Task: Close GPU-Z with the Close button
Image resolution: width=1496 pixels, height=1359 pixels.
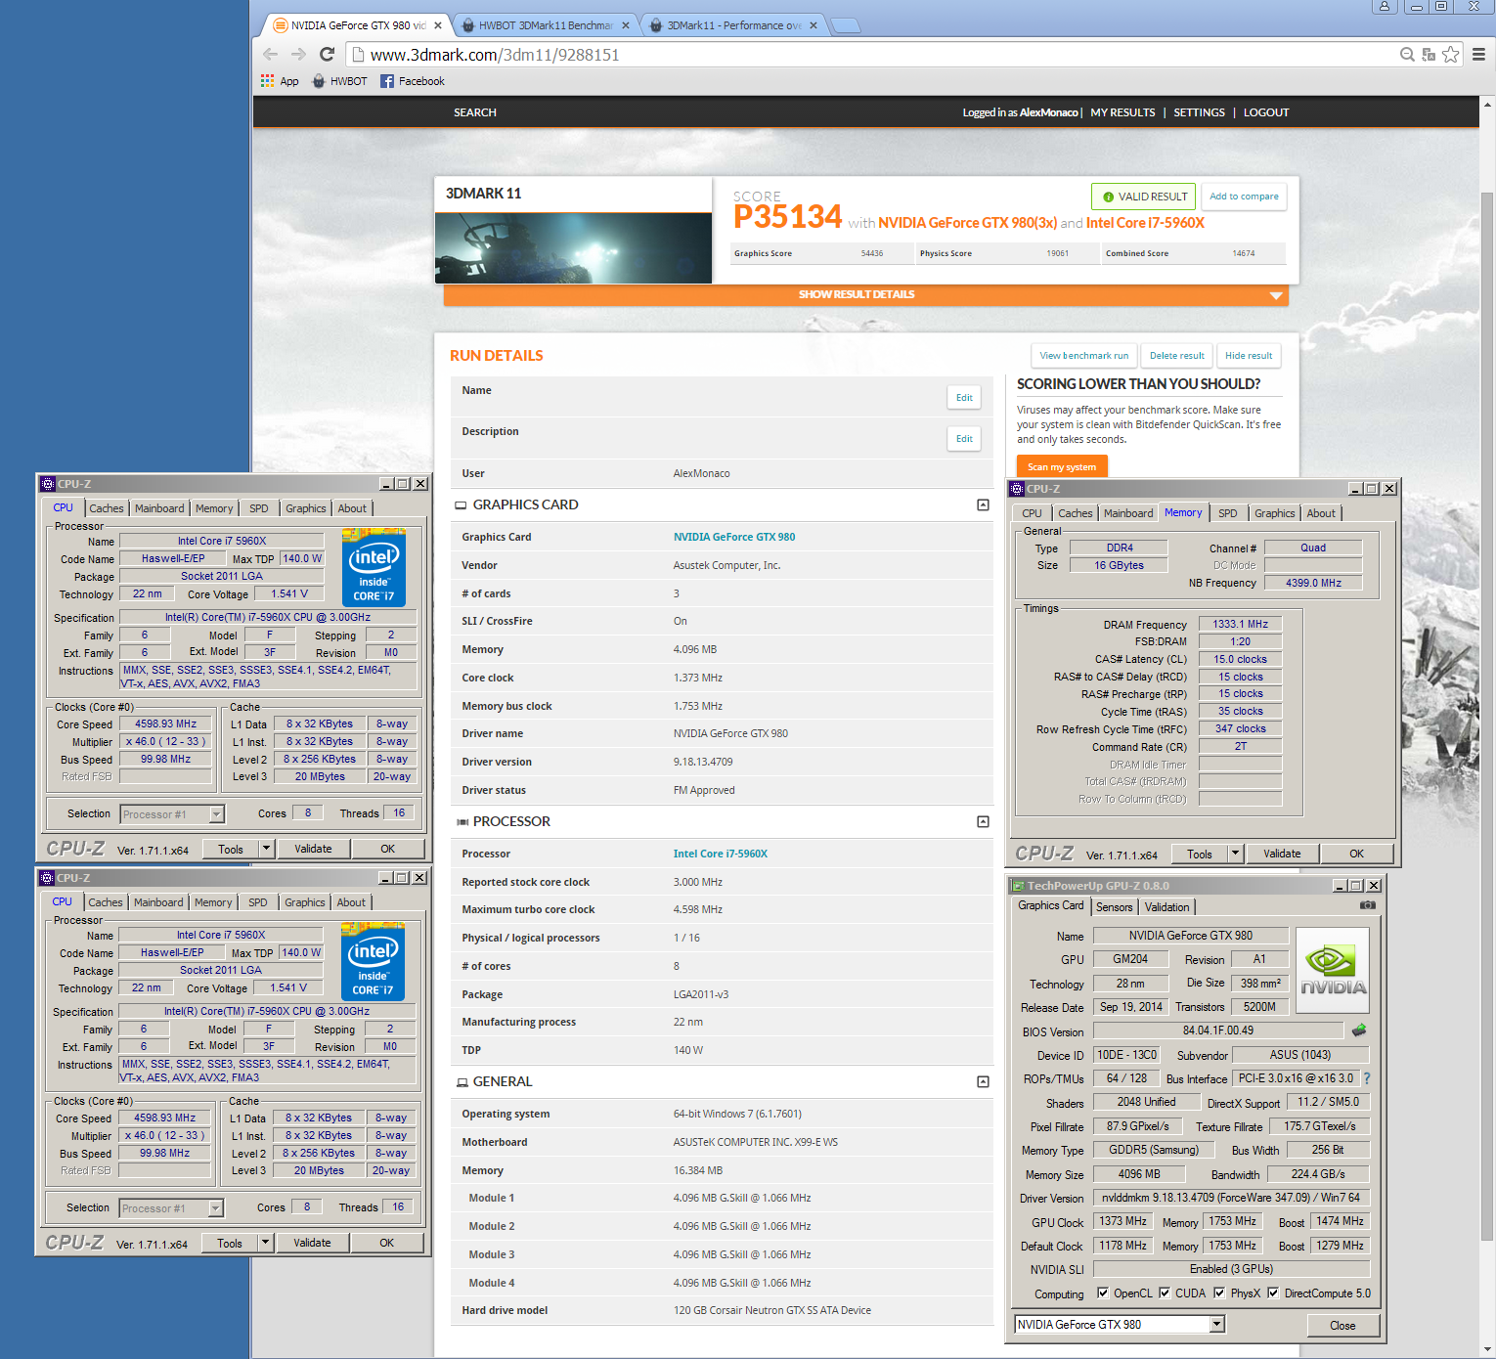Action: coord(1342,1326)
